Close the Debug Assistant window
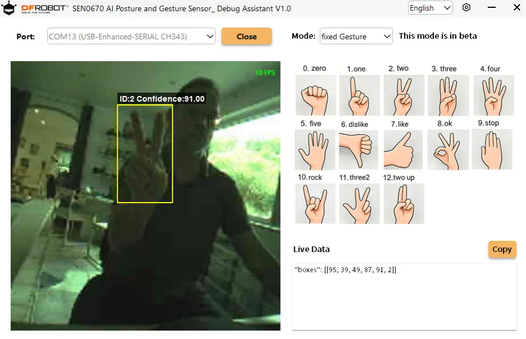 click(x=517, y=8)
